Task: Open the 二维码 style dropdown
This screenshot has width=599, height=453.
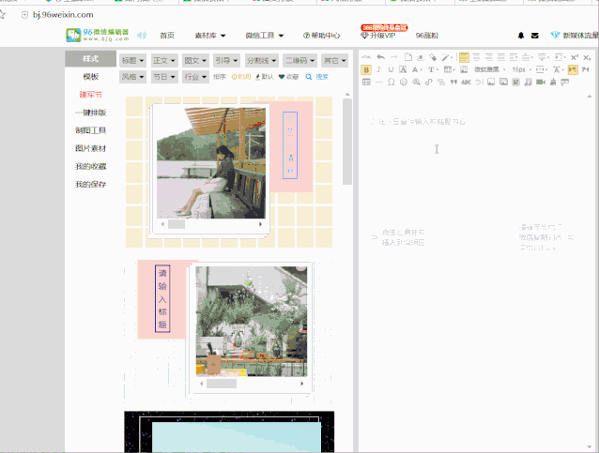Action: coord(299,60)
